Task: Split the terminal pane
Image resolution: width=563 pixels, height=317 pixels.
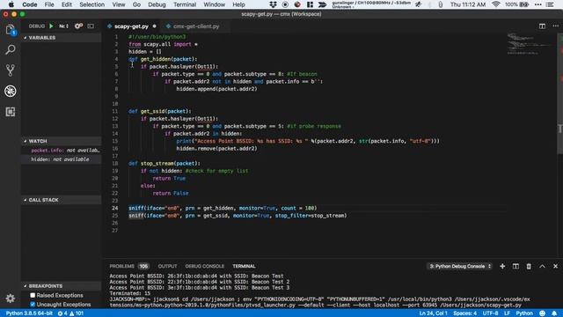Action: pyautogui.click(x=515, y=266)
